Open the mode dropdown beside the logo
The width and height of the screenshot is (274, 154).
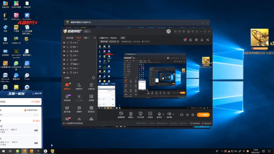(x=87, y=31)
